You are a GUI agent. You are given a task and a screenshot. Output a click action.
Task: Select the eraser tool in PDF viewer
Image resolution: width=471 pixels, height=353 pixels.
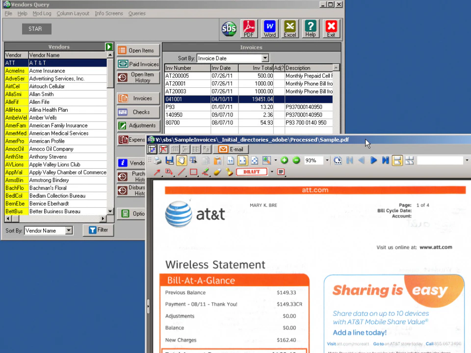coord(217,172)
